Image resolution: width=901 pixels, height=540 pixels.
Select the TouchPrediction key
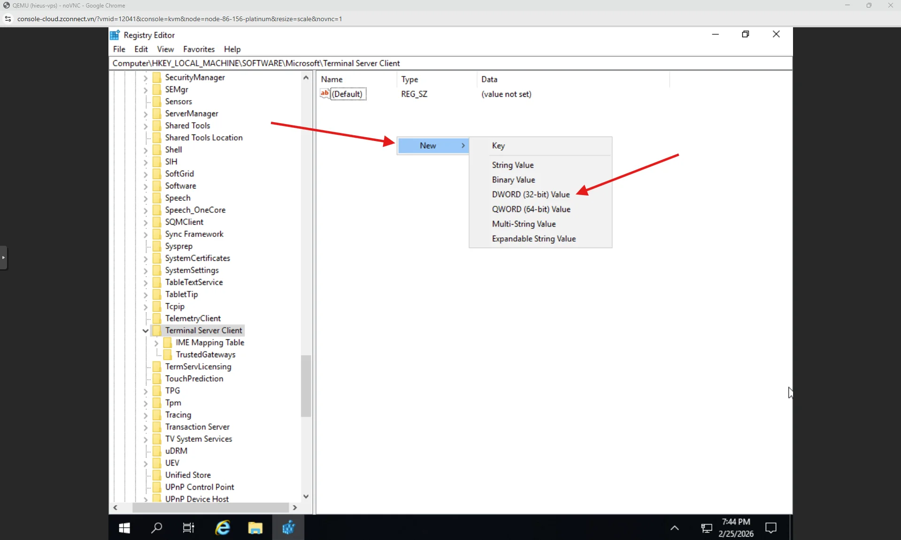coord(194,379)
